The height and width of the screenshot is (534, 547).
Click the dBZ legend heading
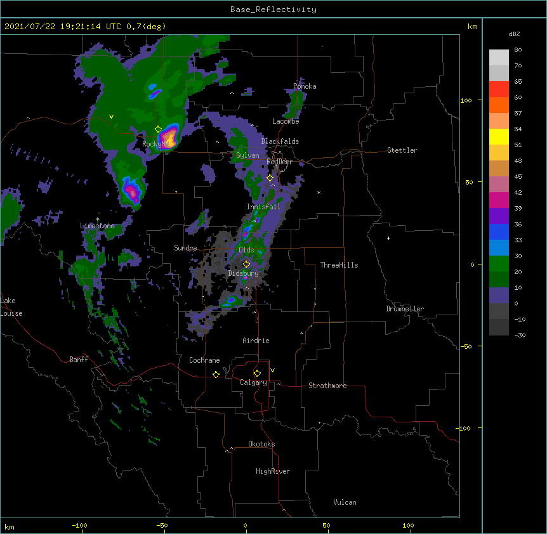514,34
